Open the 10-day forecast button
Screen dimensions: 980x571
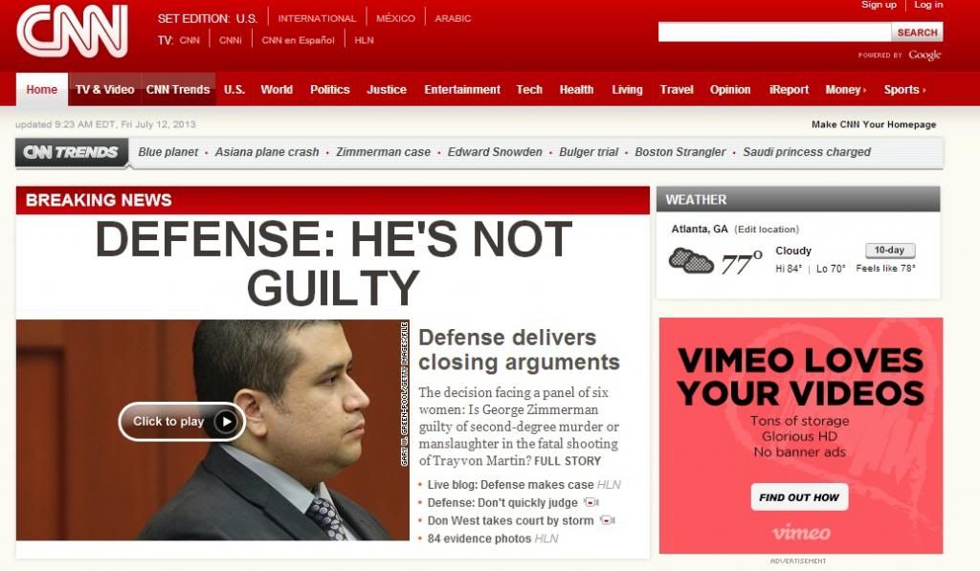tap(890, 250)
